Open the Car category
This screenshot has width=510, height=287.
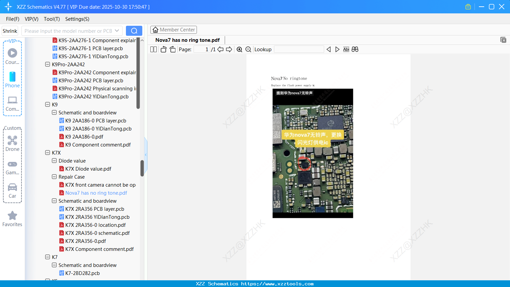12,191
